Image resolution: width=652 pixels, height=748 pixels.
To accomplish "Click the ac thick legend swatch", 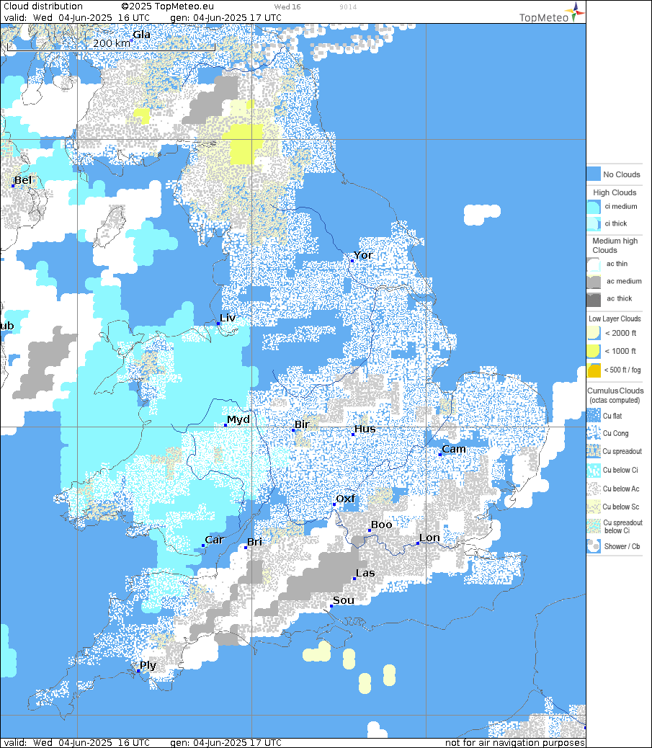I will click(x=594, y=299).
